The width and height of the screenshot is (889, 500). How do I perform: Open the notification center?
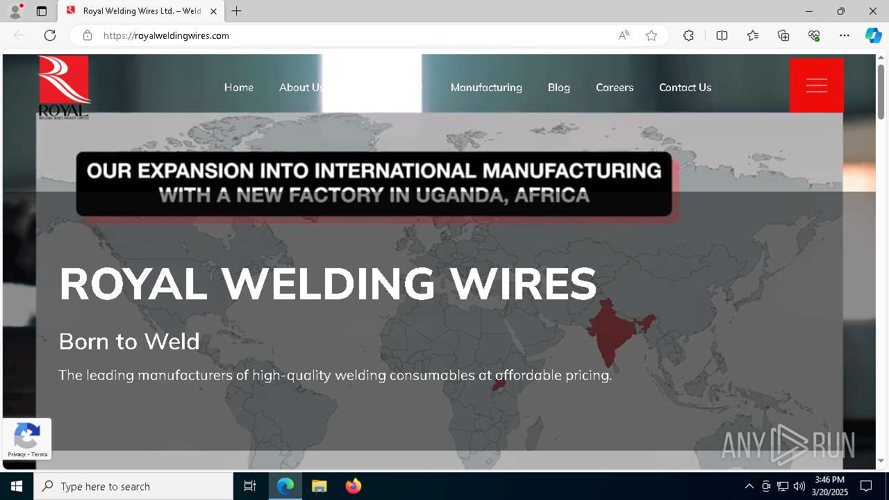[x=866, y=486]
